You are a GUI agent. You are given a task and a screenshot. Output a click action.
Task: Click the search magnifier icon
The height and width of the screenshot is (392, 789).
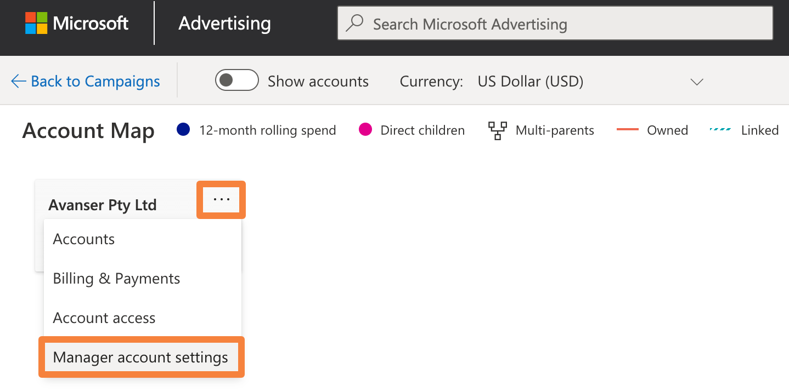[x=355, y=24]
